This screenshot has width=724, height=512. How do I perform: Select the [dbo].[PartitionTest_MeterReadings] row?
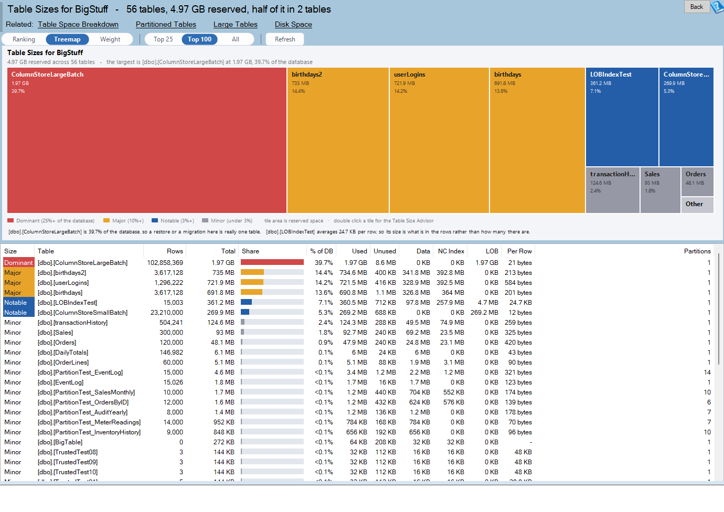point(358,422)
